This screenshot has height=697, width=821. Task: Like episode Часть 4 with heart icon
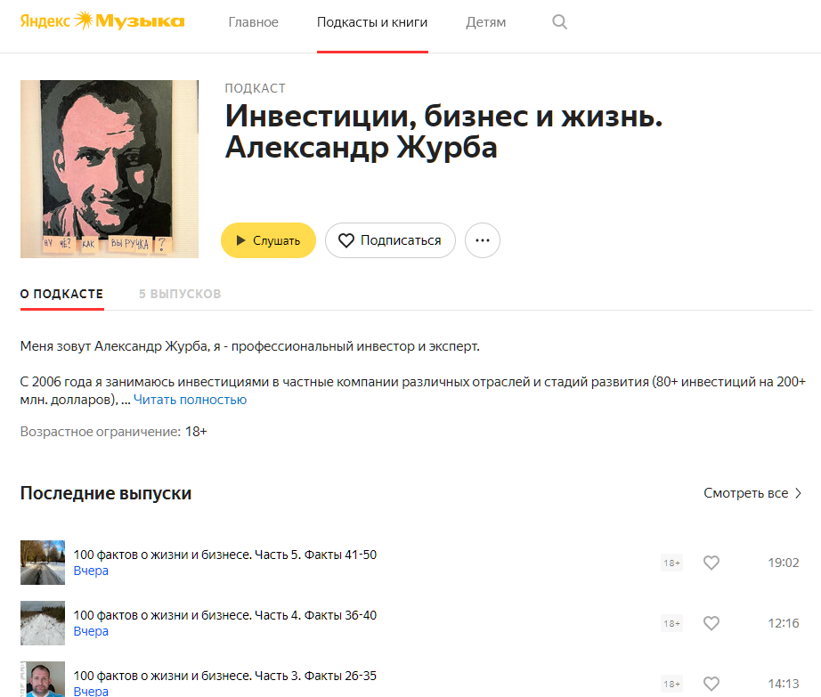711,623
